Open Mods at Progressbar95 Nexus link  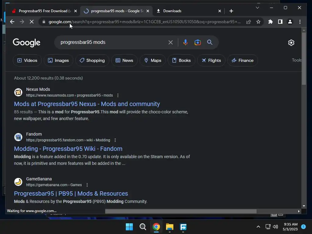pos(87,104)
